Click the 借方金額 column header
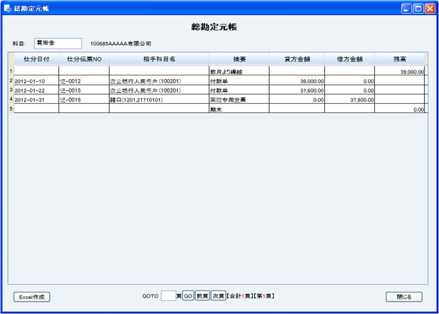The width and height of the screenshot is (439, 314). pyautogui.click(x=349, y=59)
